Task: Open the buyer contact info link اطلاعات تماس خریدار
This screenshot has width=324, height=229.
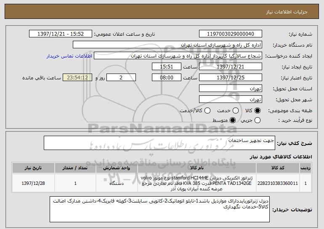Action: [x=69, y=56]
